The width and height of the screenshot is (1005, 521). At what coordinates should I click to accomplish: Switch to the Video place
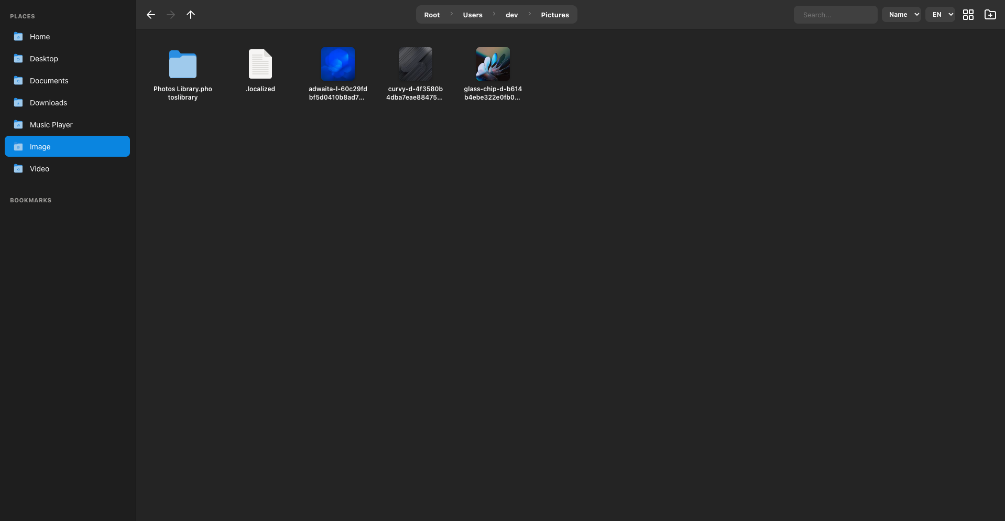click(39, 168)
